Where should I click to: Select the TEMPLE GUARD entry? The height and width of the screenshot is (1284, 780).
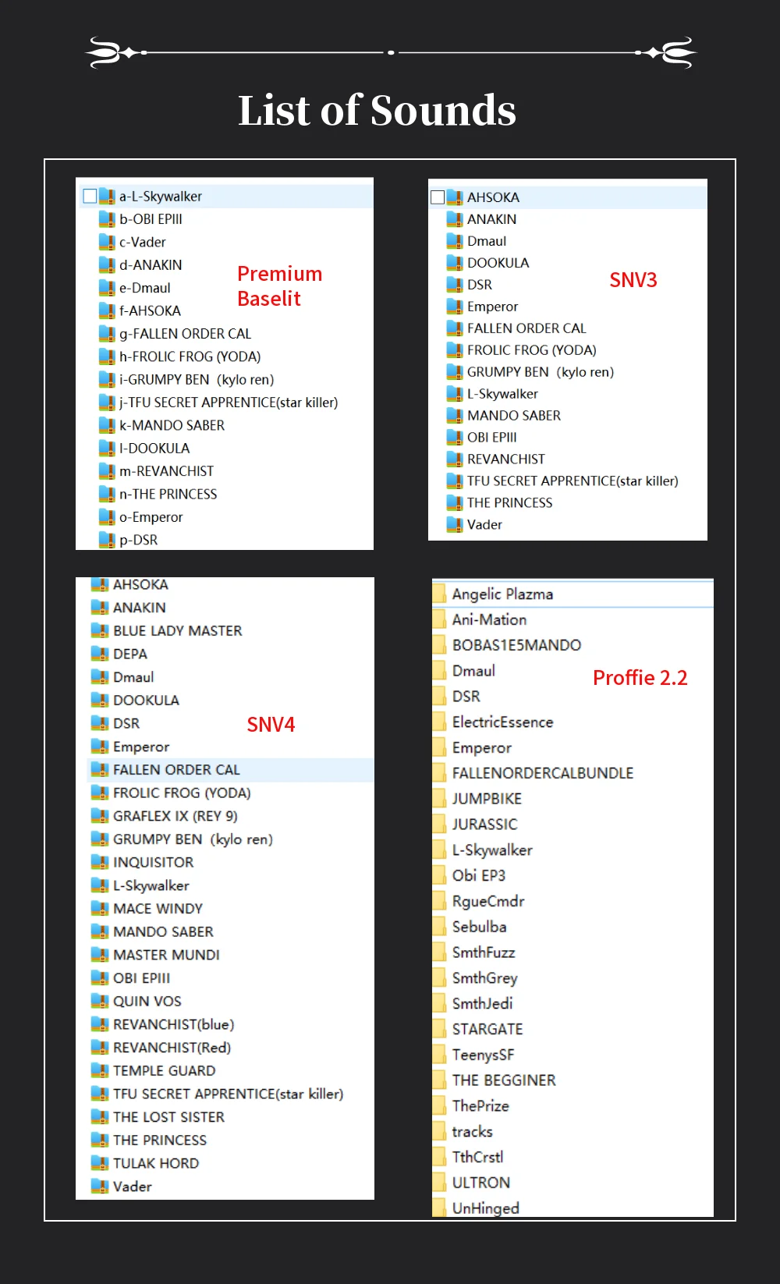(x=164, y=1070)
